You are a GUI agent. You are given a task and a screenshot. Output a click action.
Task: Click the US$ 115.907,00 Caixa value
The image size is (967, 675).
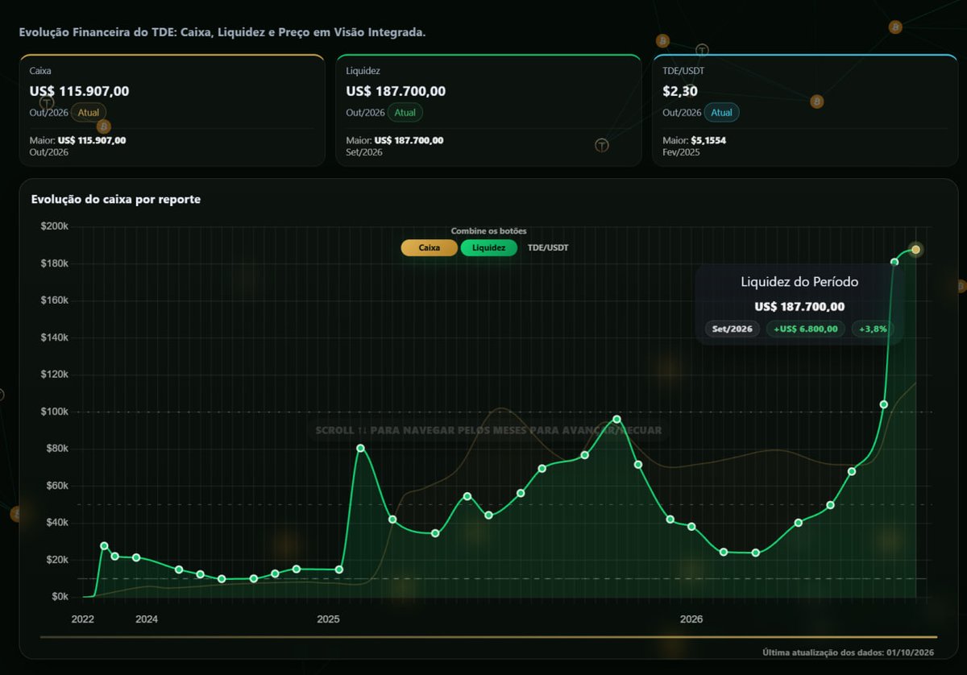point(79,91)
